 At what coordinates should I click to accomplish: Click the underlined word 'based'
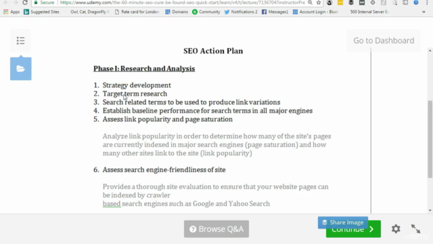[112, 204]
